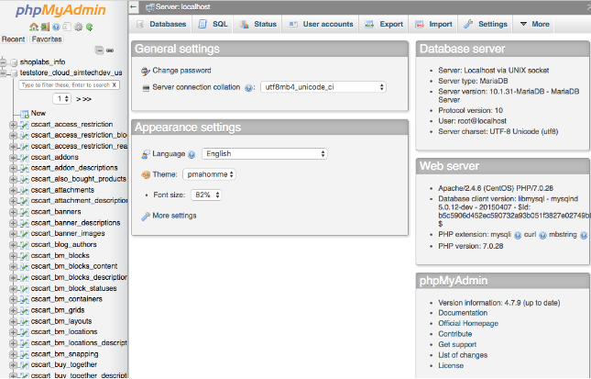The width and height of the screenshot is (591, 379).
Task: Click the More settings wrench icon
Action: (x=146, y=217)
